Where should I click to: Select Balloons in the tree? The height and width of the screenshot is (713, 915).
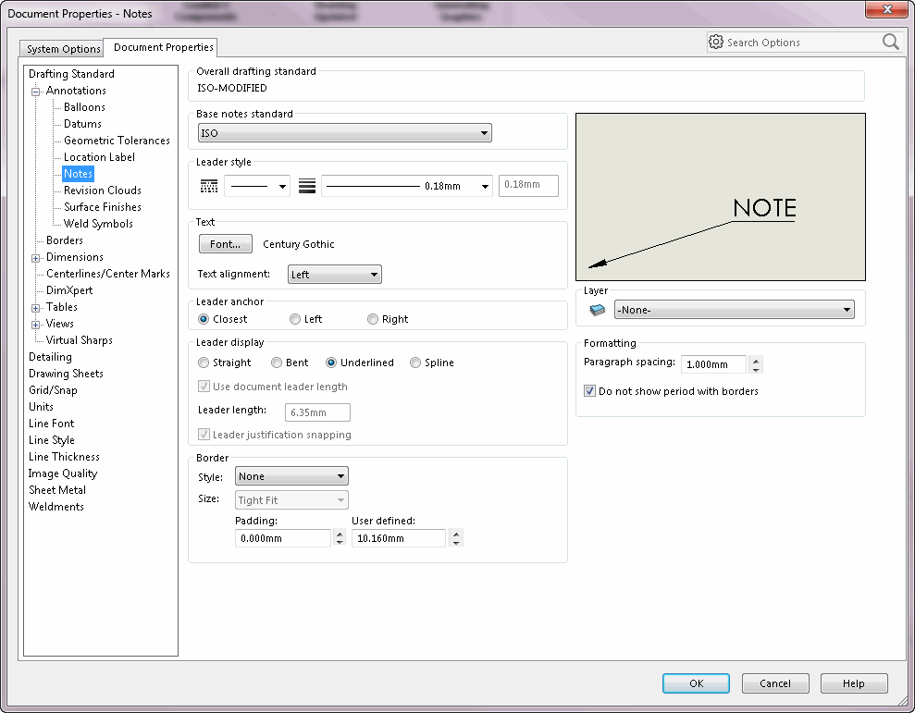click(84, 107)
